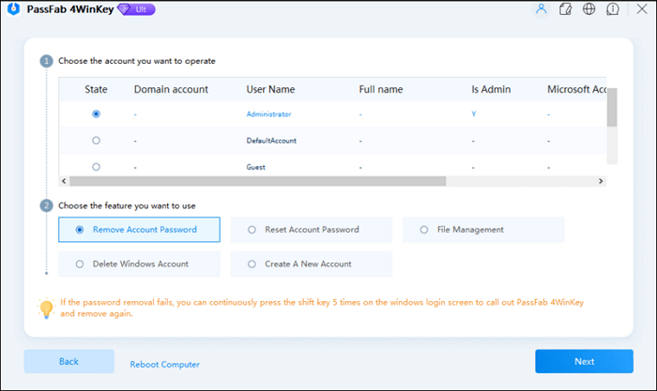
Task: Close the PassFab window
Action: (x=642, y=9)
